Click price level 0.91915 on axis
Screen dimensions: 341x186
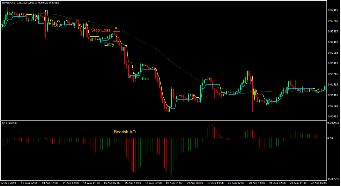333,64
